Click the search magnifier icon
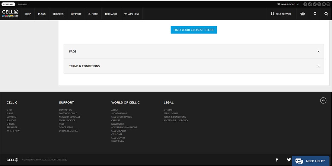The image size is (332, 166). click(326, 14)
